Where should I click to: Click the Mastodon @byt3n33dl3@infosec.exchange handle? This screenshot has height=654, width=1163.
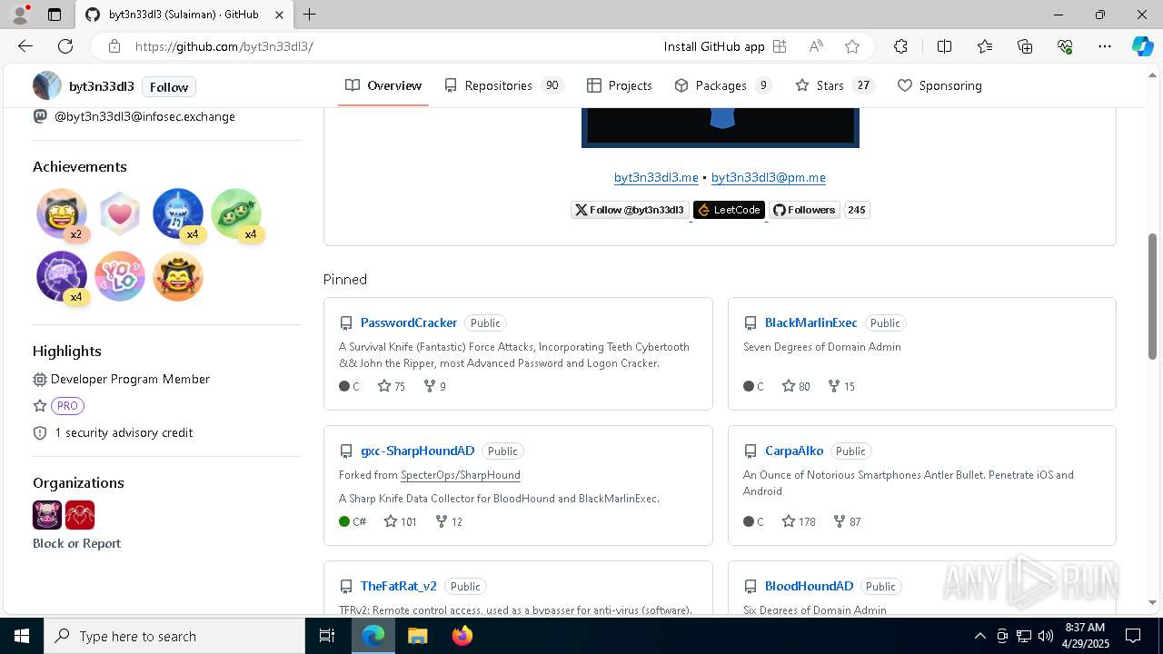point(144,116)
